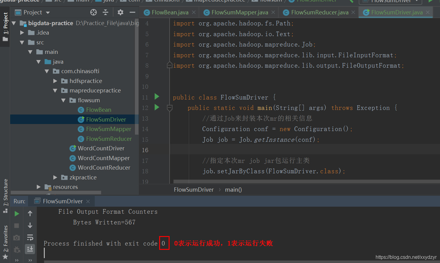Expand the .idea folder
The image size is (440, 263).
pyautogui.click(x=22, y=32)
